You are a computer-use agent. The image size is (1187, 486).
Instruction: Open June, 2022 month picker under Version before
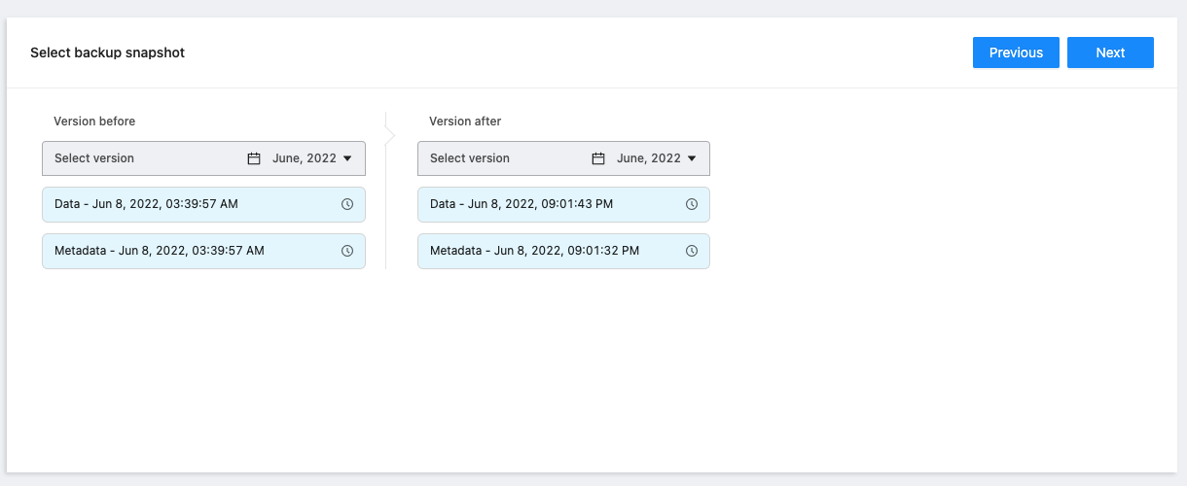304,158
